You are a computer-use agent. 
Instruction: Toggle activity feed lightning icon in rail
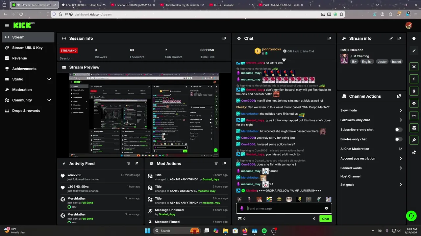(x=414, y=79)
